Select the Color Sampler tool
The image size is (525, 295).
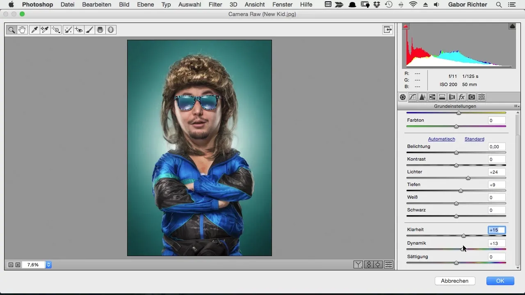45,29
